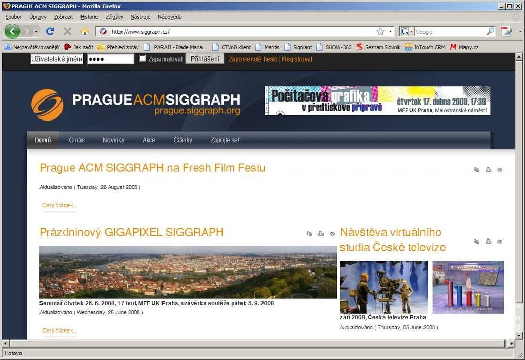Open the Signiant bookmark
The image size is (525, 360).
(x=298, y=47)
